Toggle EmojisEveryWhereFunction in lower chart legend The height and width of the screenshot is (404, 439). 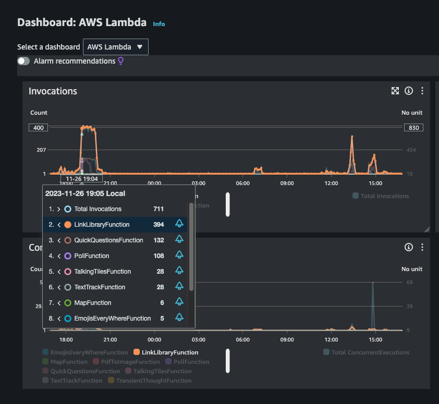85,352
